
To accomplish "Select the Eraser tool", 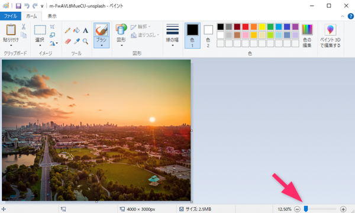I will tap(68, 41).
